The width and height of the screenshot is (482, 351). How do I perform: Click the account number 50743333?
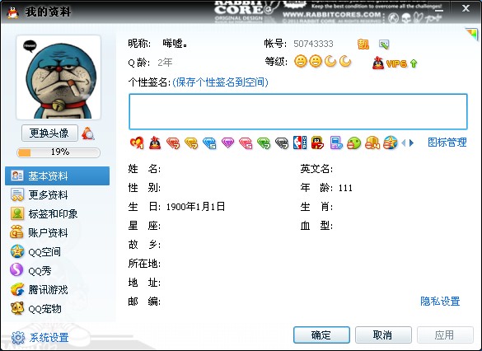click(313, 44)
